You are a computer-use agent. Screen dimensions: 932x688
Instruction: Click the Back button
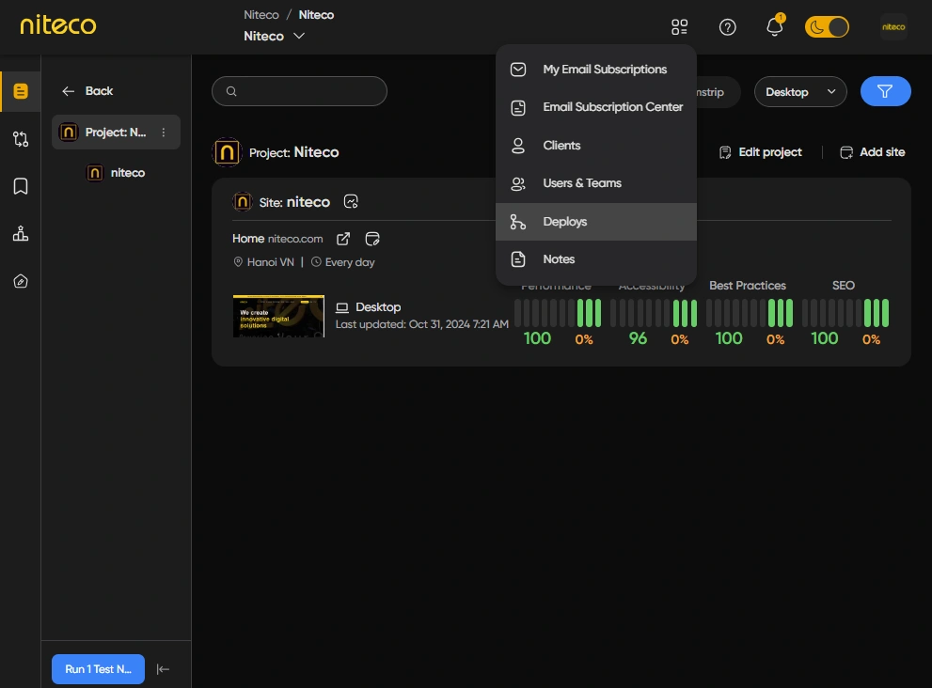coord(87,91)
